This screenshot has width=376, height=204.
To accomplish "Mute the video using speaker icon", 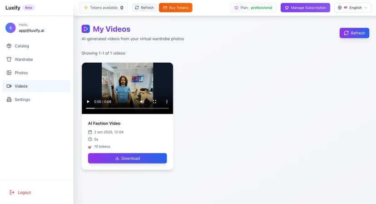I will pos(142,102).
